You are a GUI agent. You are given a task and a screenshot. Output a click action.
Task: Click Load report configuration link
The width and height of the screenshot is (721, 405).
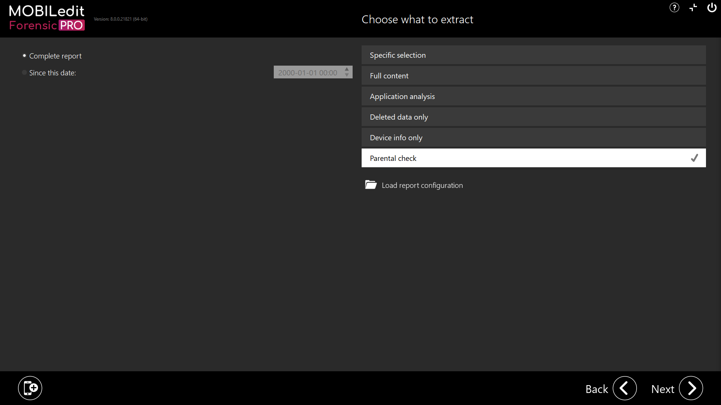coord(422,185)
